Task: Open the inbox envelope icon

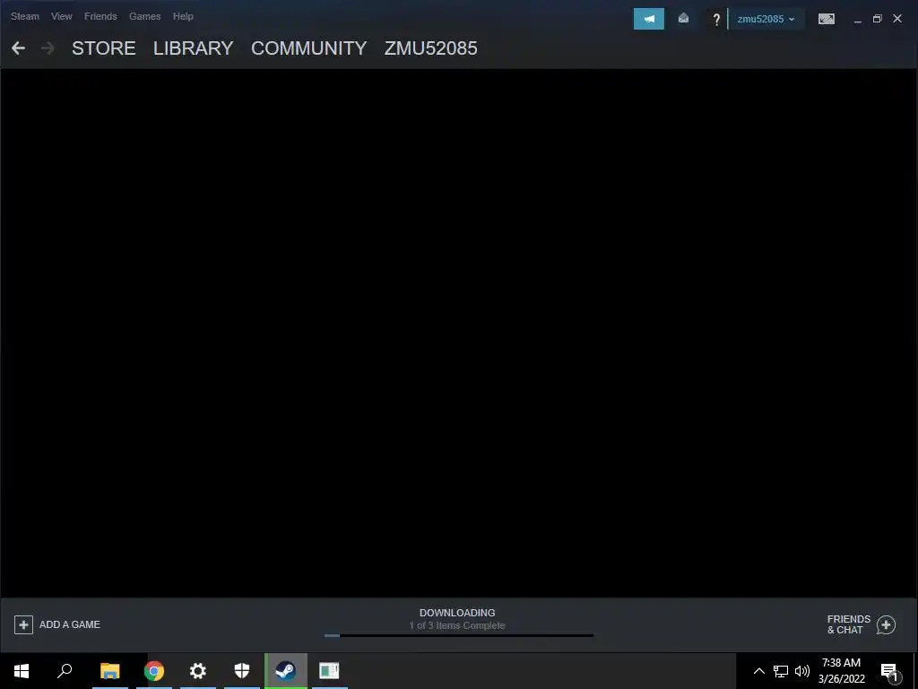Action: tap(683, 19)
